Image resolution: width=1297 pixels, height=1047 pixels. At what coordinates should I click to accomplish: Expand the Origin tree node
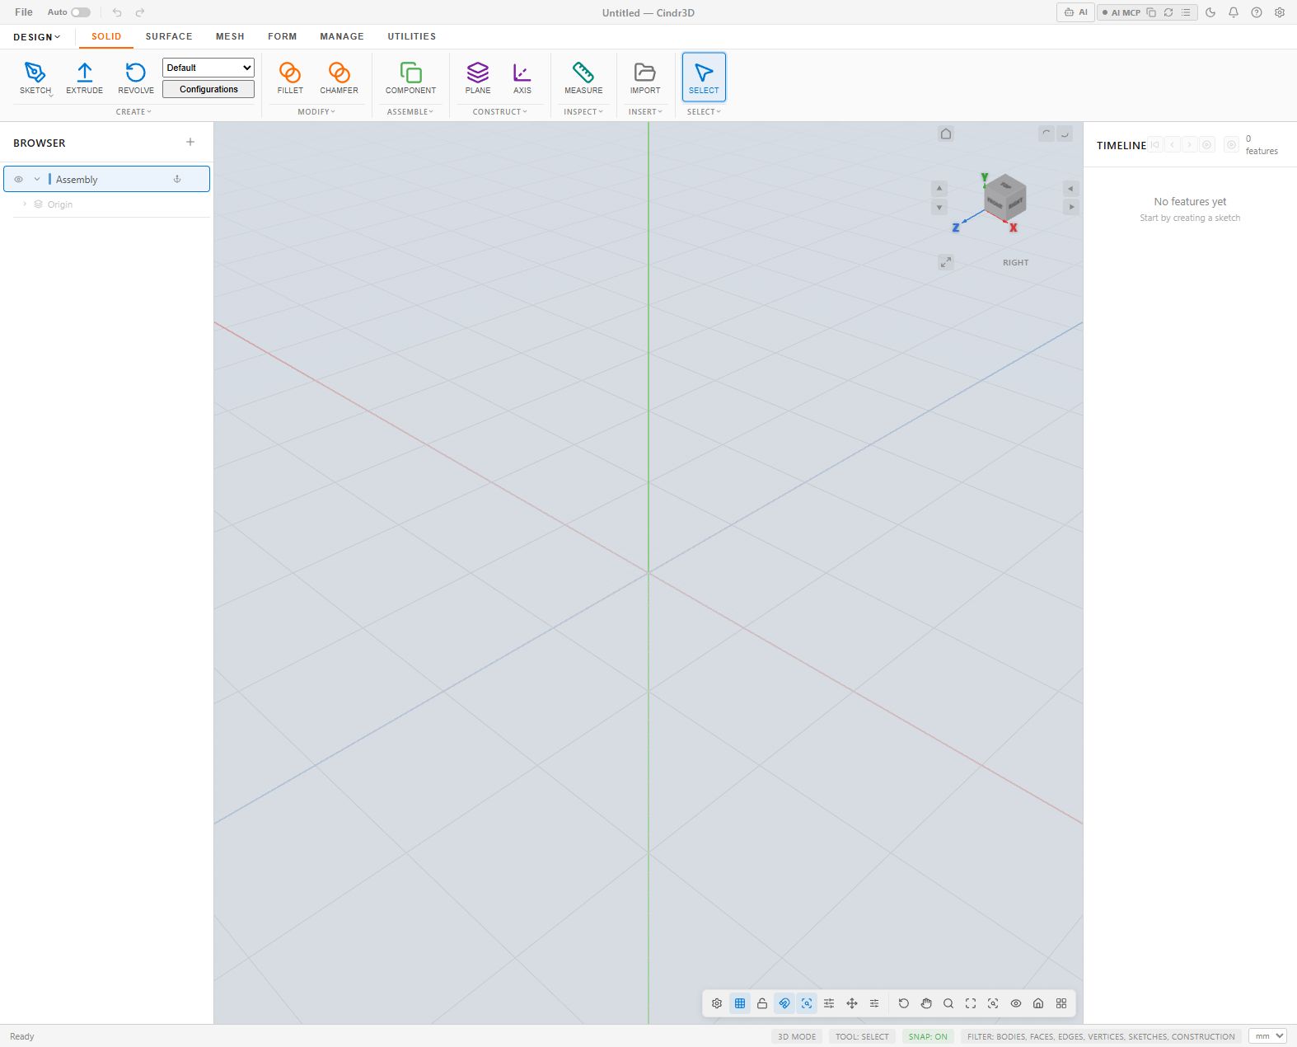(25, 204)
